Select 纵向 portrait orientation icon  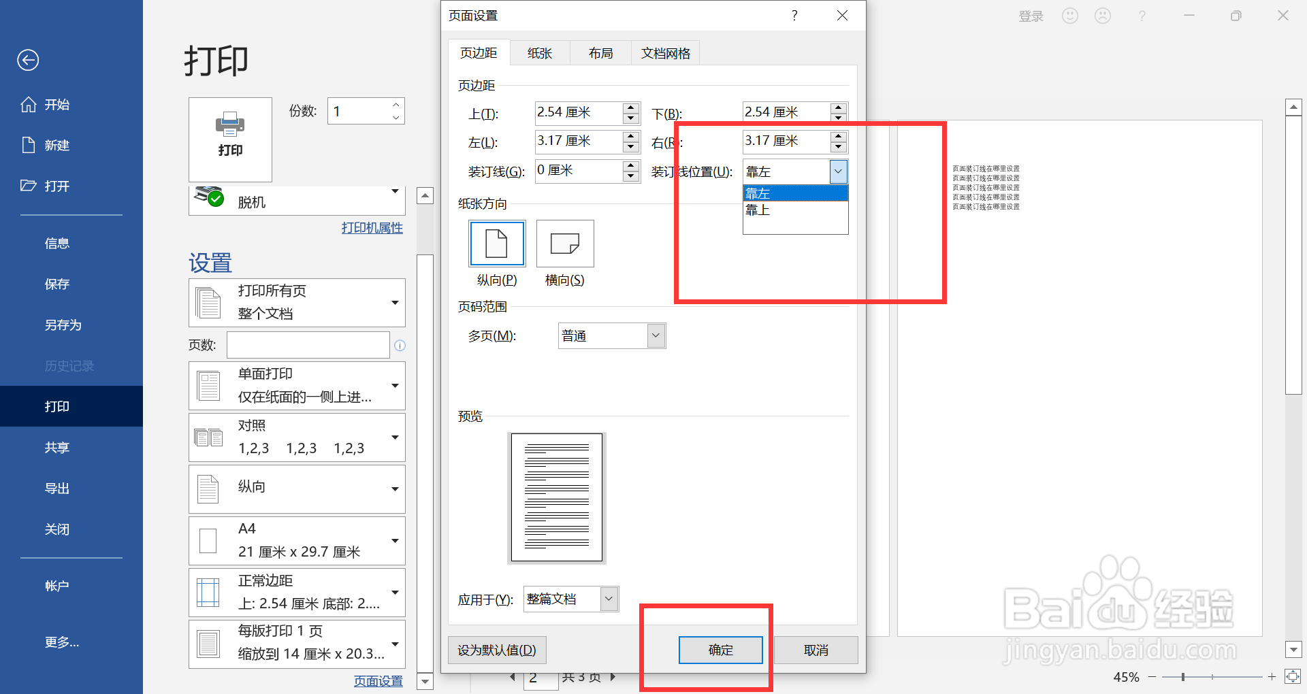point(497,244)
